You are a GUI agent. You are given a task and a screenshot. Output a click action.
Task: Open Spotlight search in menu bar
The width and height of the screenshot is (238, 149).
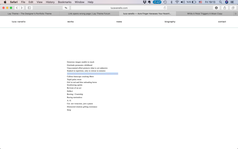point(220,2)
